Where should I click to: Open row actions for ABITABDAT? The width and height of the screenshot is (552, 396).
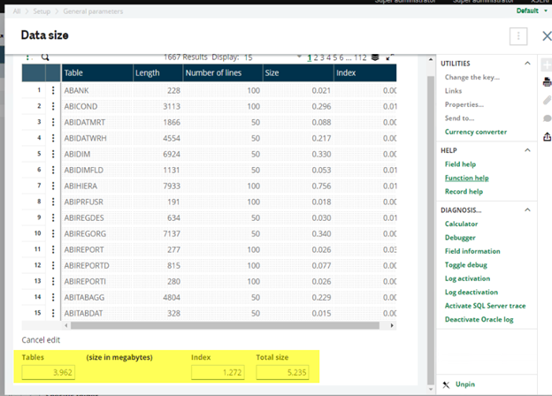(x=53, y=313)
